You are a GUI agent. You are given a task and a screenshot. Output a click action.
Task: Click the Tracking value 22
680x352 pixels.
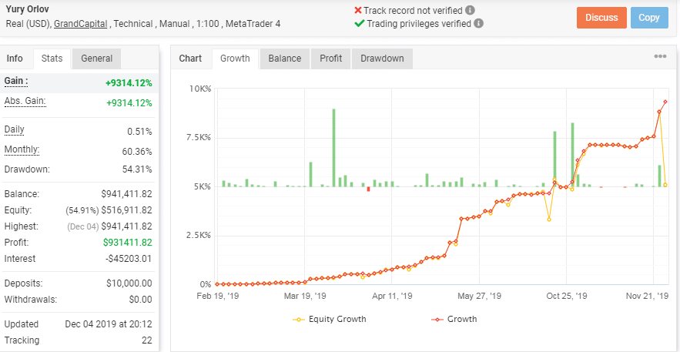(147, 340)
